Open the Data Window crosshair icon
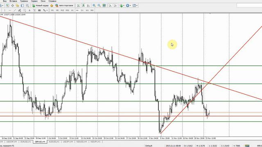 (13, 5)
